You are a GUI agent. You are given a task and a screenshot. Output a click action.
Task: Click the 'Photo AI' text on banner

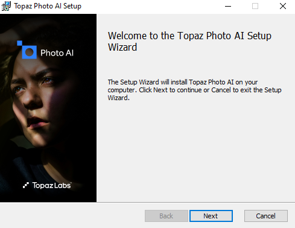pos(57,53)
